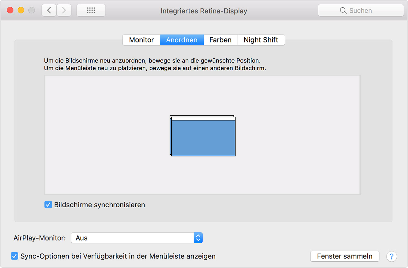Open the AirPlay-Monitor dropdown

137,238
